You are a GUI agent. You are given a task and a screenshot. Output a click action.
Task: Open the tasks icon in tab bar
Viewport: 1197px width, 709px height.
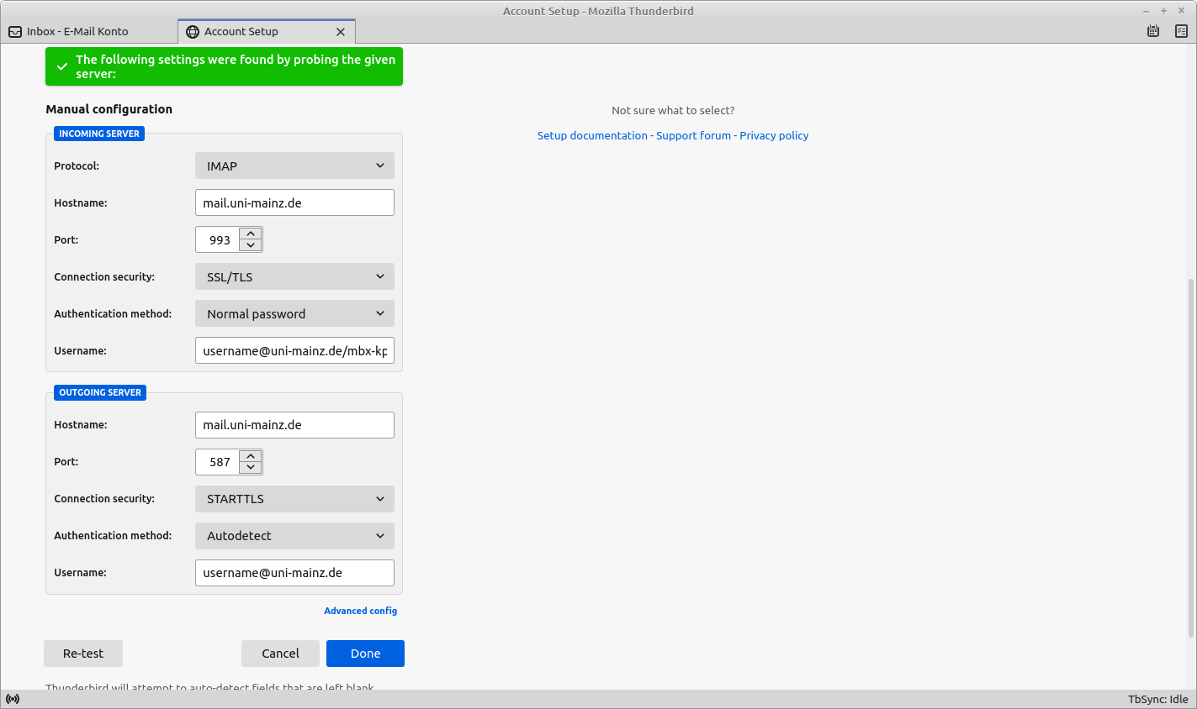(1181, 31)
